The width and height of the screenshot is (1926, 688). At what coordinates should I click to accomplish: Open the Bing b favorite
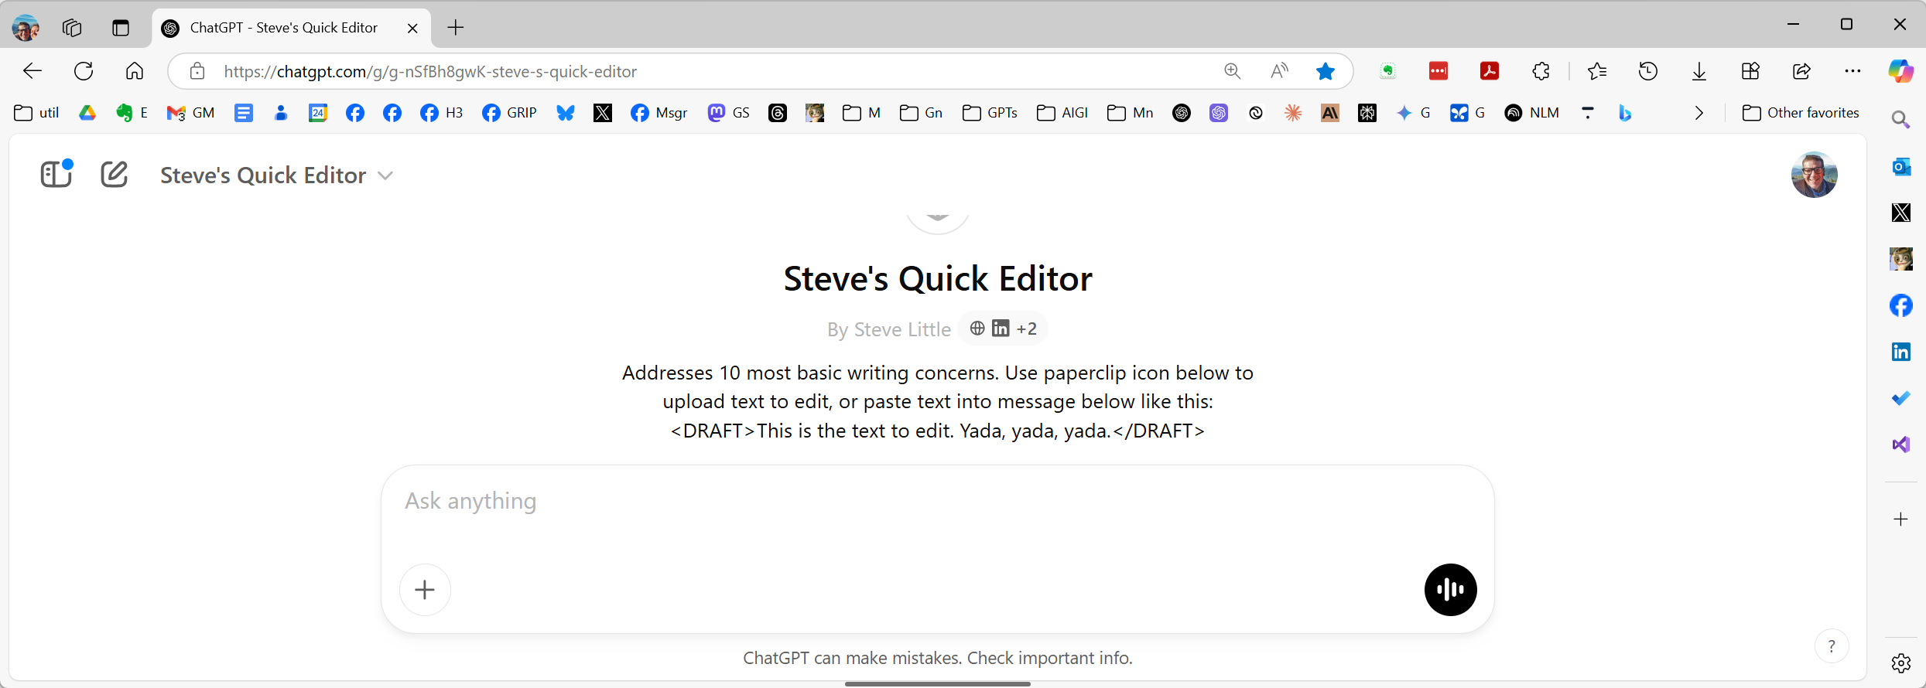1625,113
